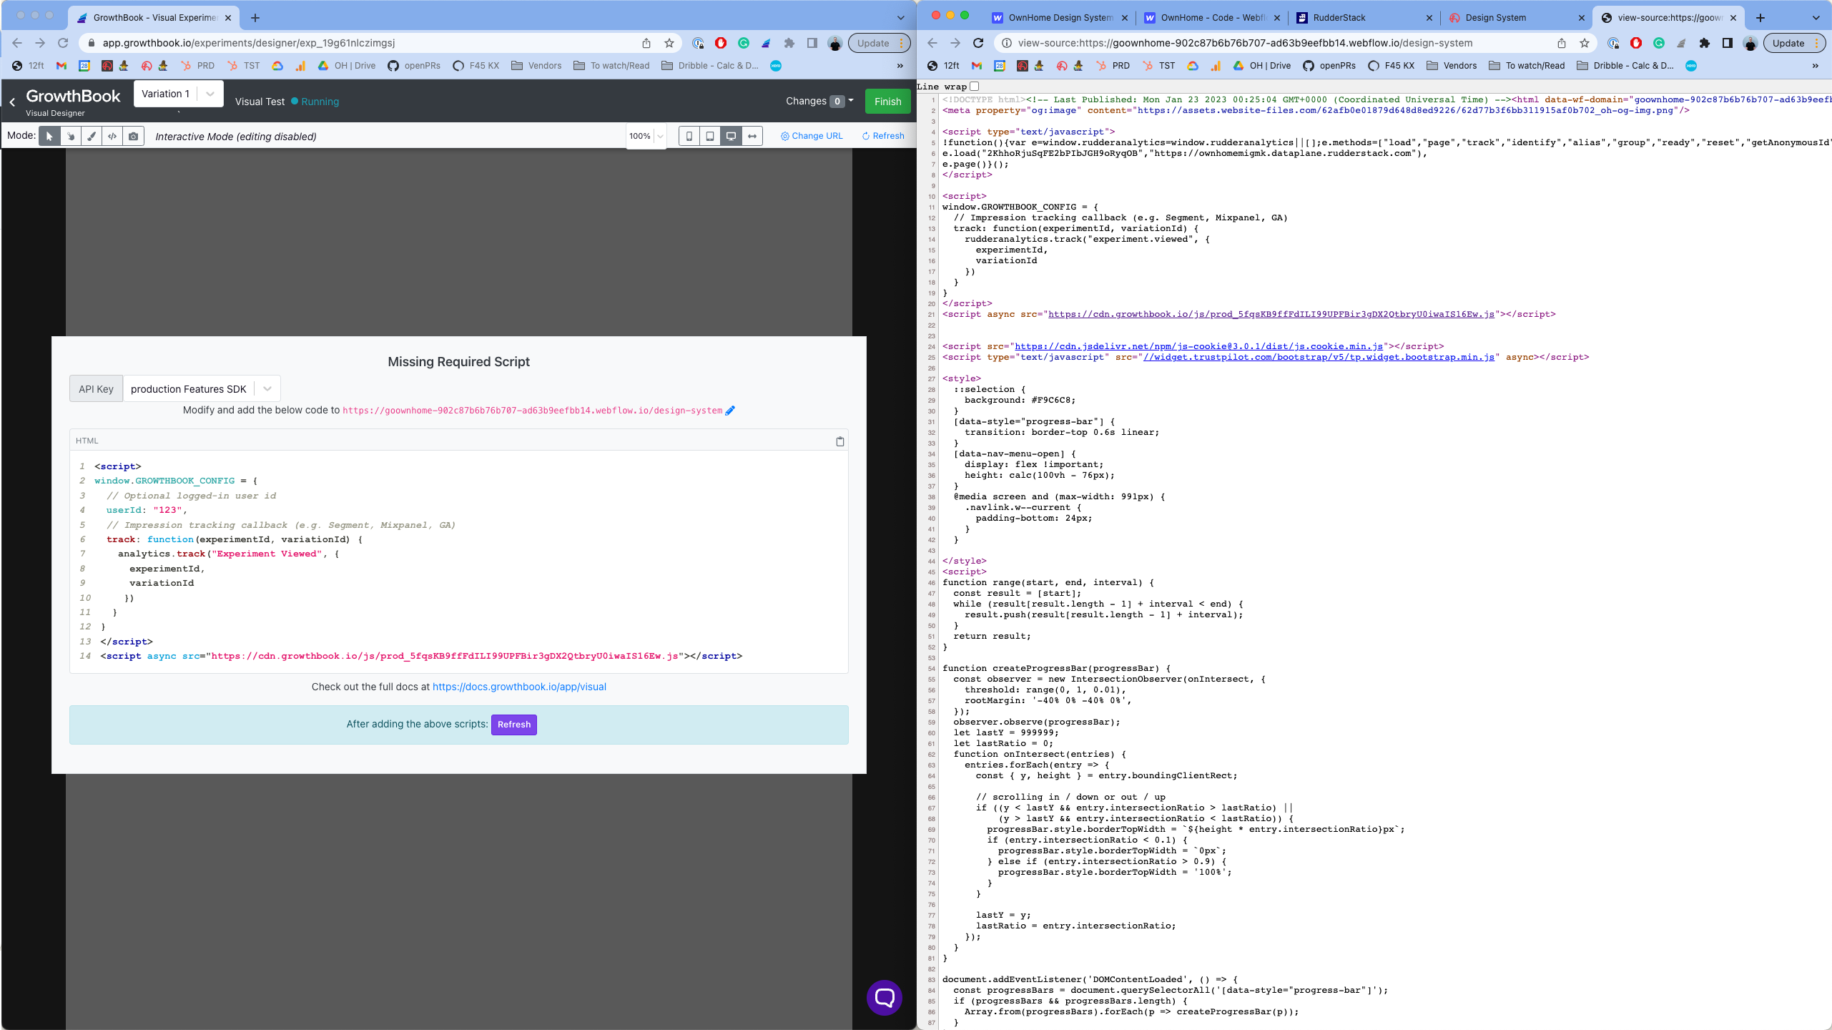1832x1030 pixels.
Task: Click the purple Refresh button
Action: (x=513, y=724)
